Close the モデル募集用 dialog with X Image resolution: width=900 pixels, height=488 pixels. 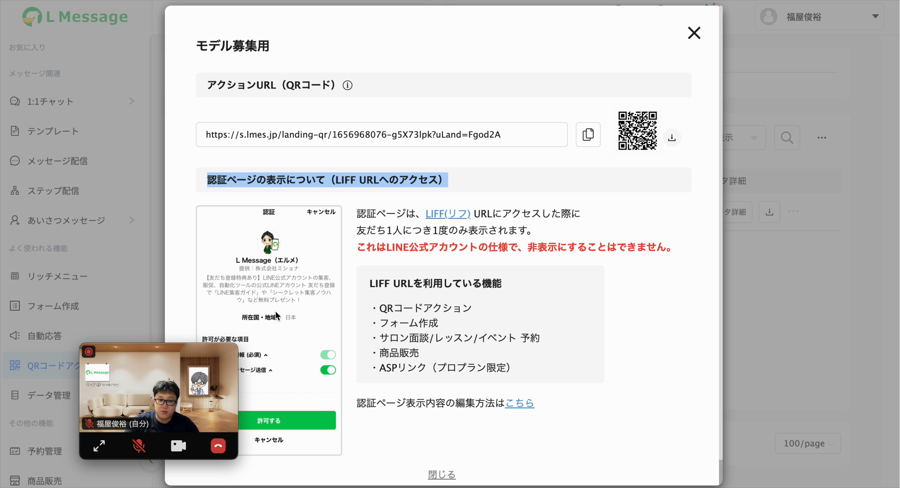[694, 33]
